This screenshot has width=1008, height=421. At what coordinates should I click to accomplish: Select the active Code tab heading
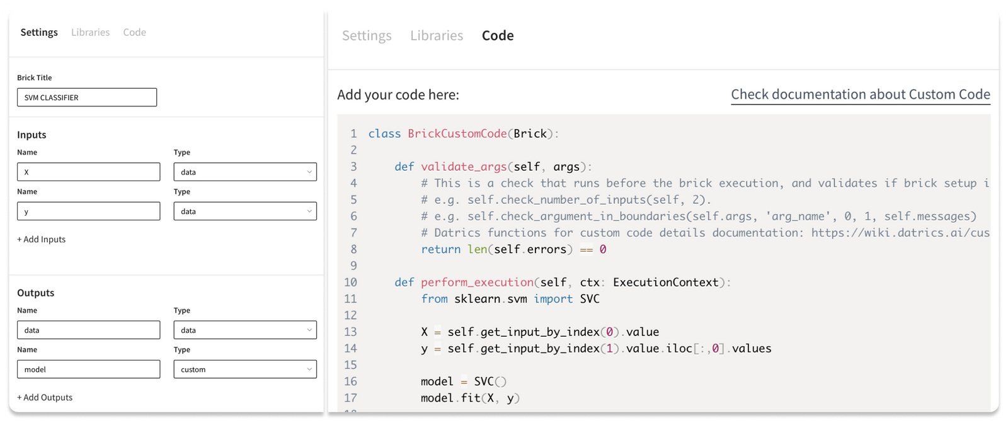point(498,36)
